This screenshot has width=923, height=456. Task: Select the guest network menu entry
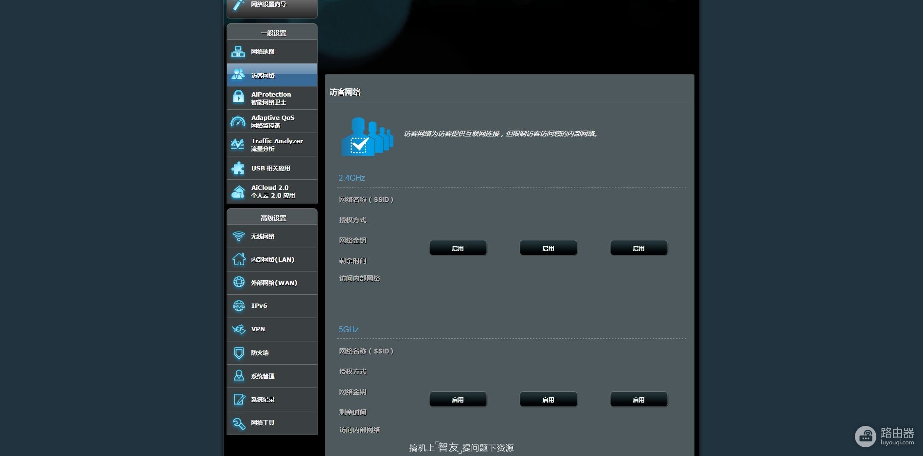tap(272, 75)
